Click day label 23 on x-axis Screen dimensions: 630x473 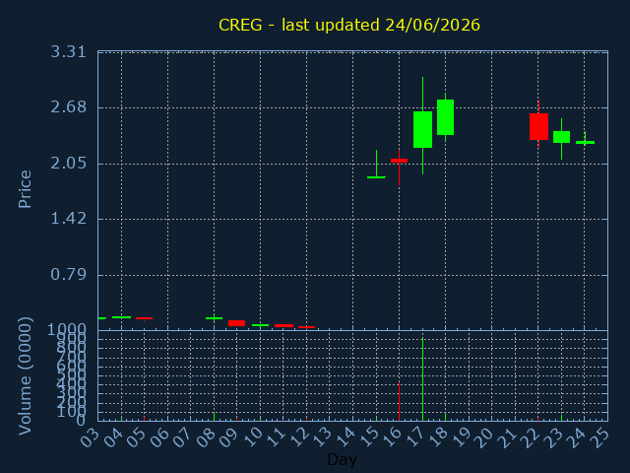[x=553, y=438]
